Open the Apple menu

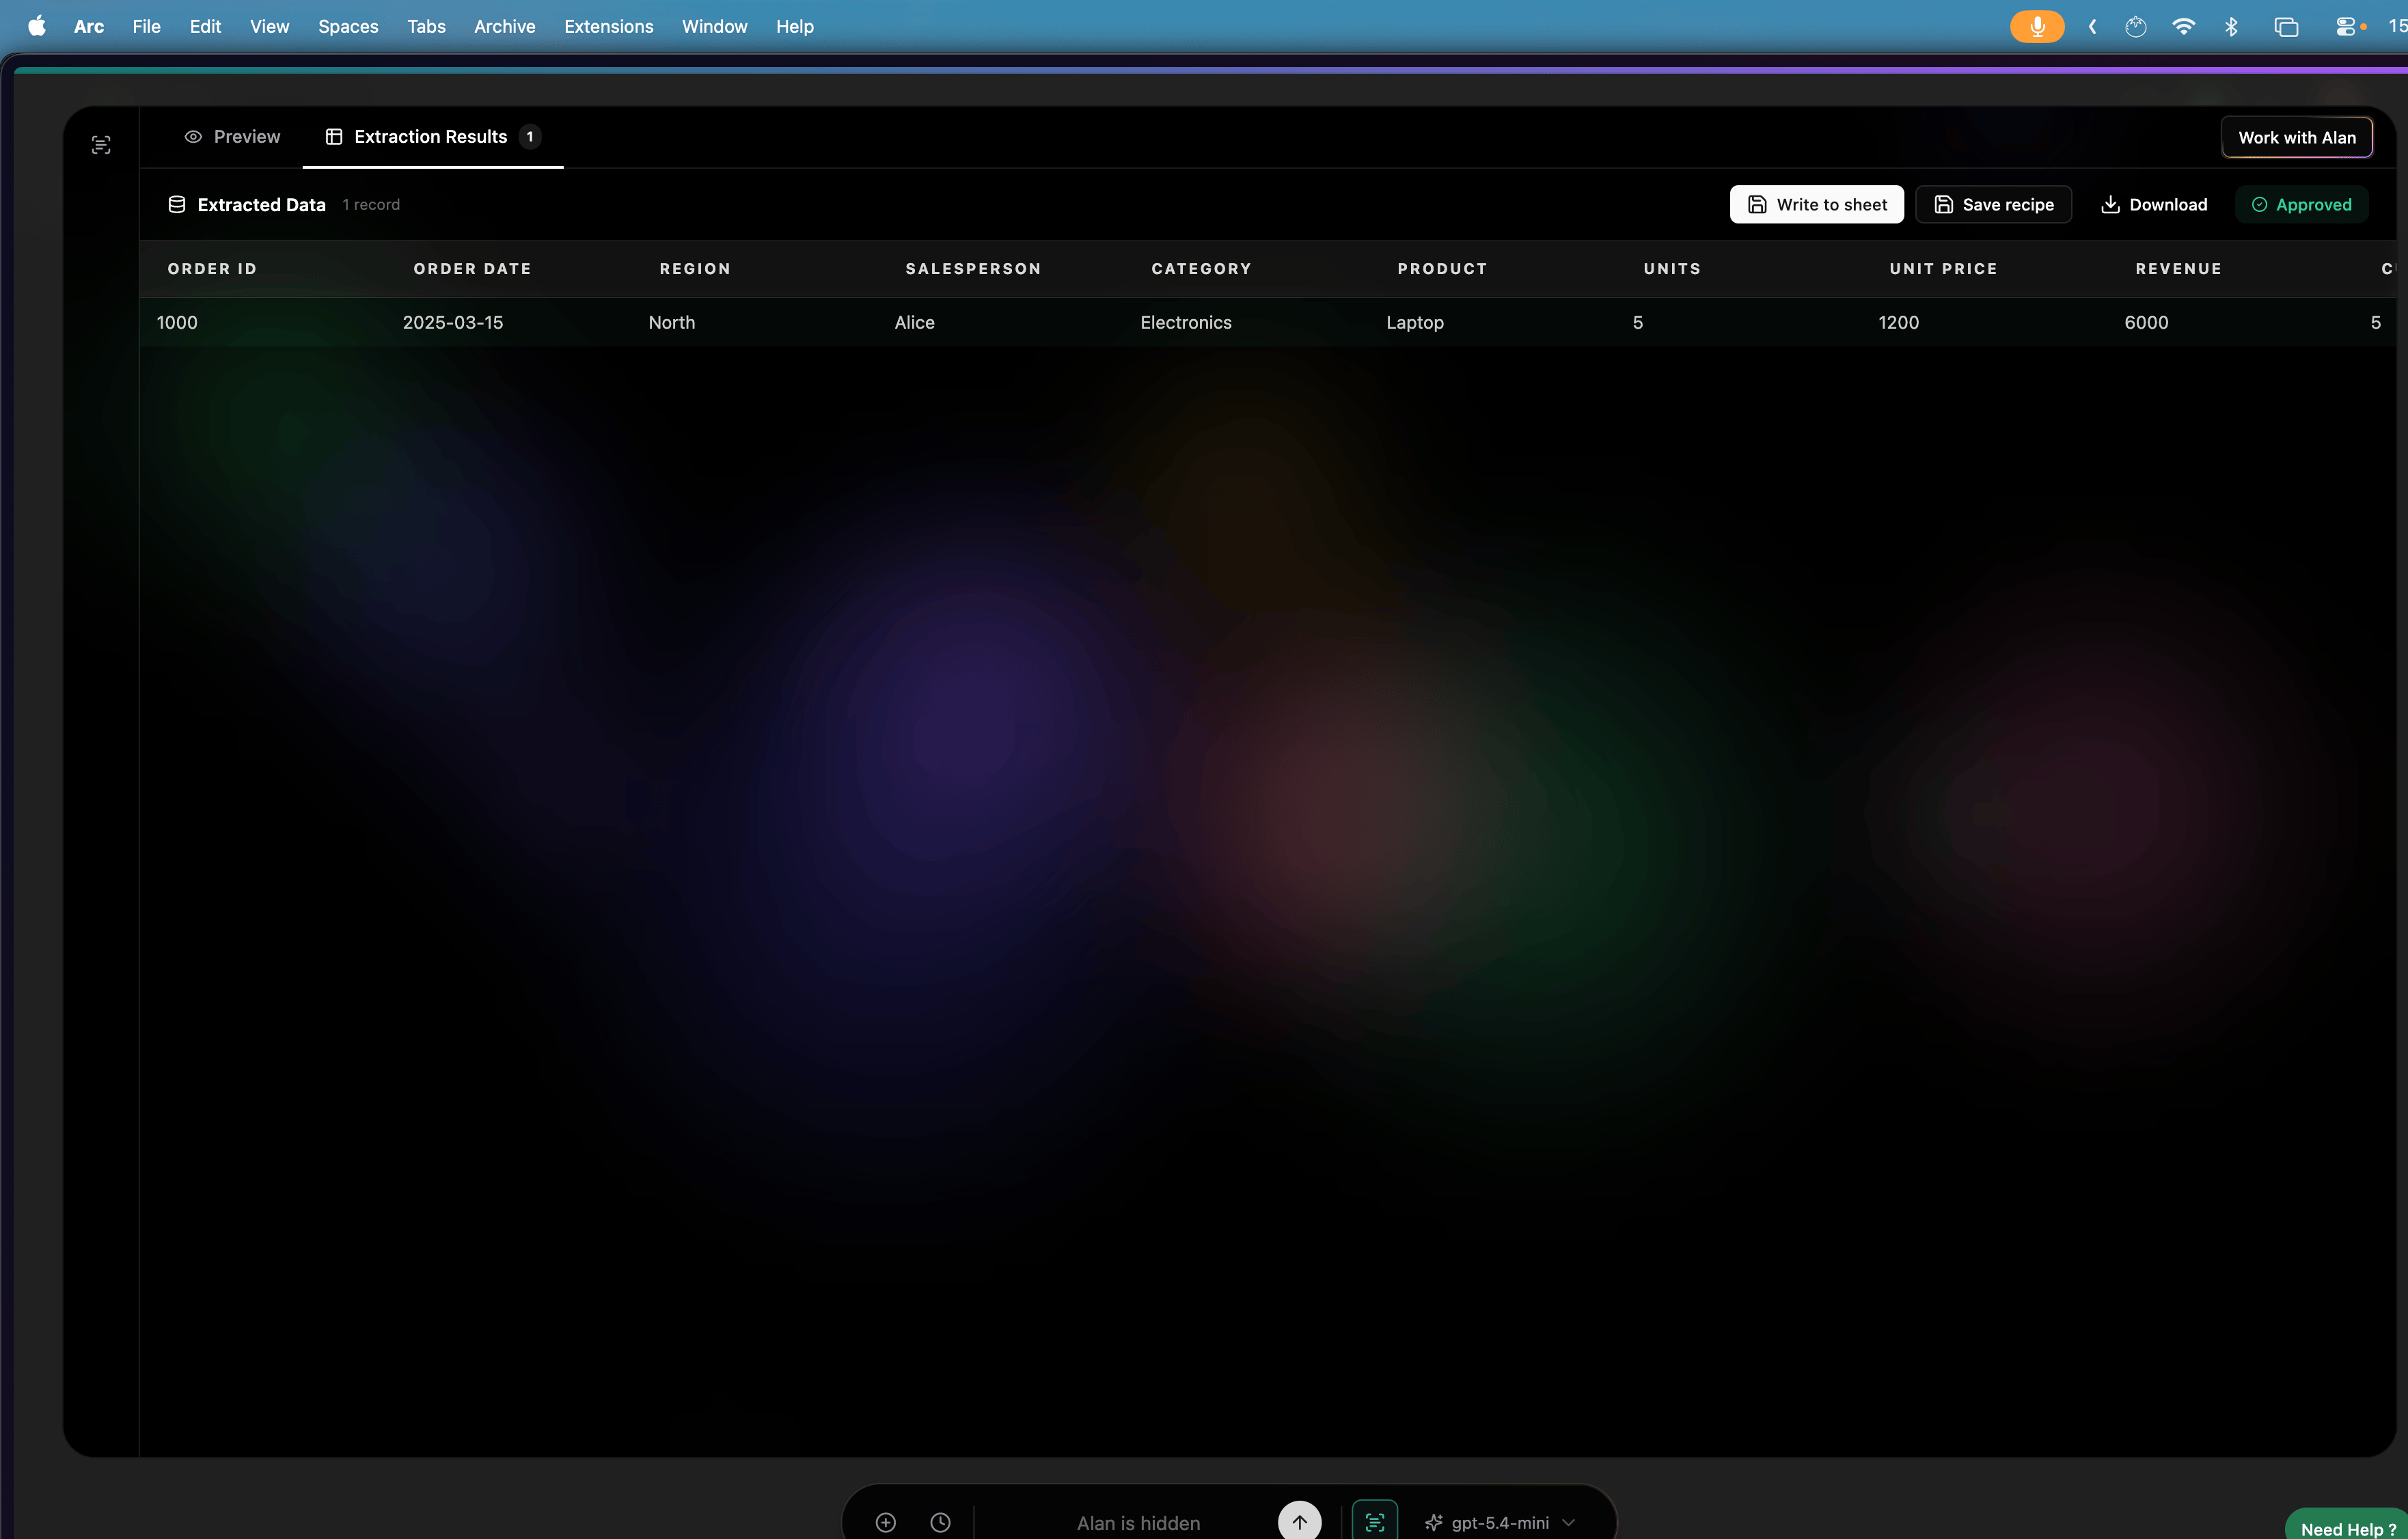pos(37,26)
